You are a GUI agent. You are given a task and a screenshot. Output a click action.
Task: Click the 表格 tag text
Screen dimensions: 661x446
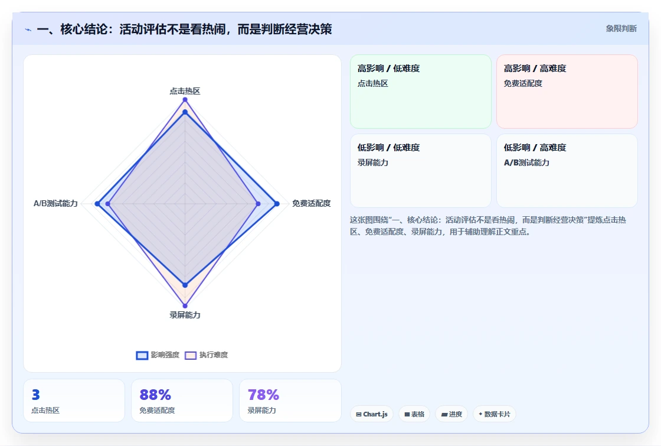tap(418, 414)
